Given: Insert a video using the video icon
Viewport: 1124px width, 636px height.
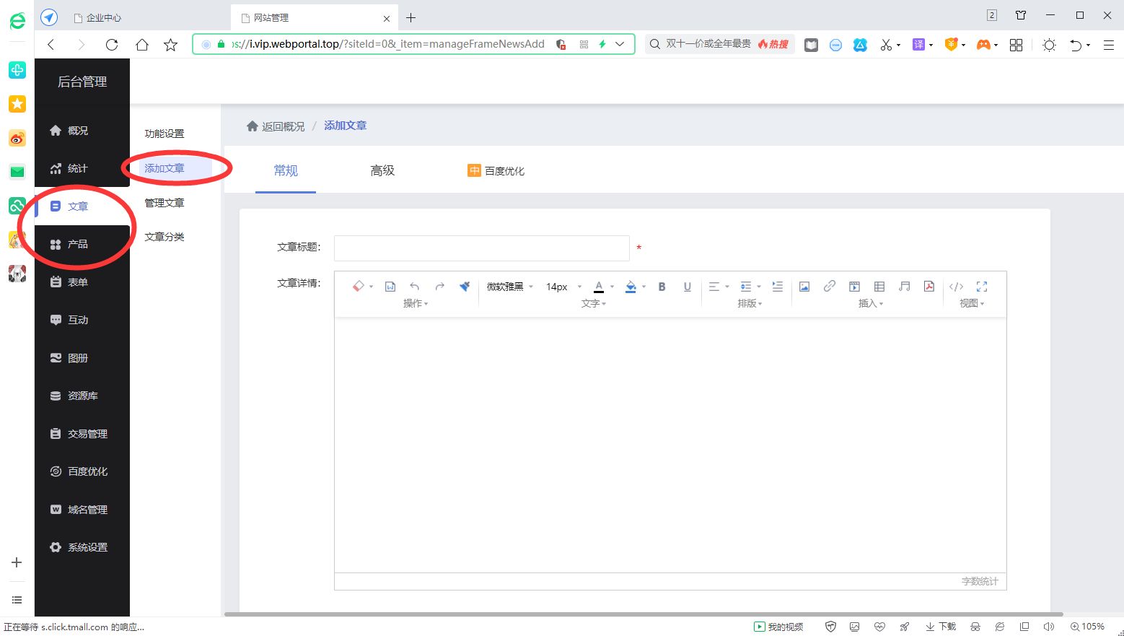Looking at the screenshot, I should (x=854, y=286).
